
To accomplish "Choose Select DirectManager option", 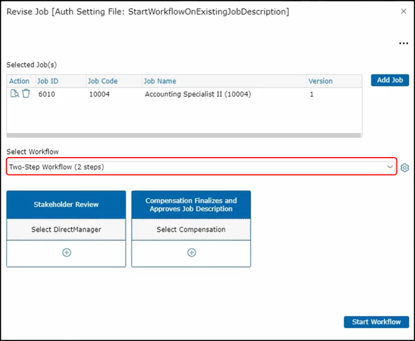I will [66, 229].
